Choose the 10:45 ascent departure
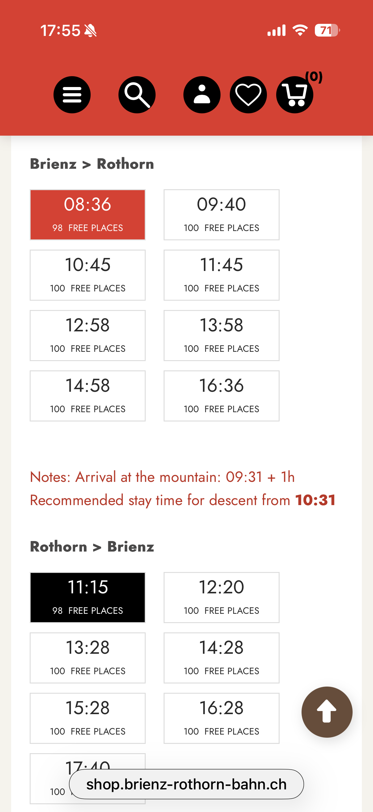The image size is (373, 812). click(88, 275)
